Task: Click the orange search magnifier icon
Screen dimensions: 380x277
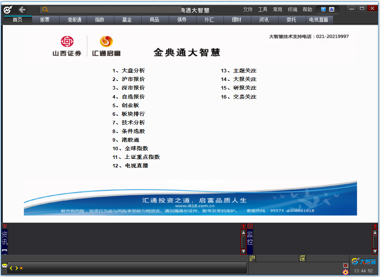Action: 45,10
